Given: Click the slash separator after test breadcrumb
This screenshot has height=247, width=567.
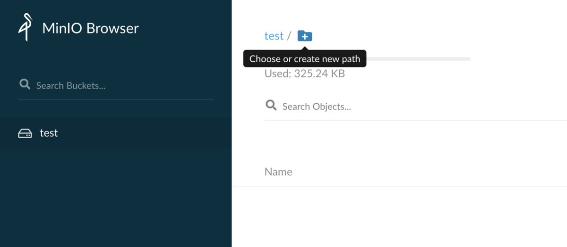Looking at the screenshot, I should click(289, 36).
